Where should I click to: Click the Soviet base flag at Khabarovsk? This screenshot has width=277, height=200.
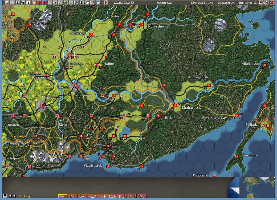point(175,105)
